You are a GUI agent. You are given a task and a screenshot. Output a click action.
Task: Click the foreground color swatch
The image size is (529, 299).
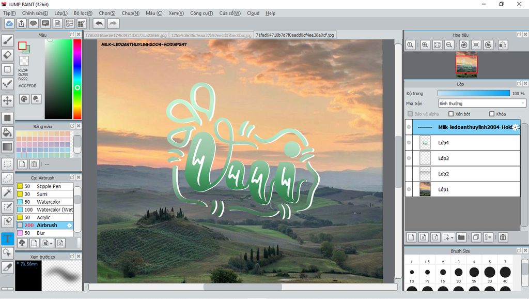[x=22, y=46]
